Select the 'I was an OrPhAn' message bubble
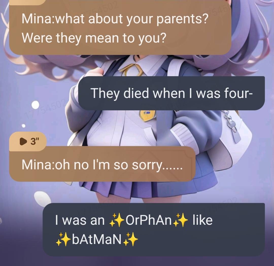 pos(154,229)
